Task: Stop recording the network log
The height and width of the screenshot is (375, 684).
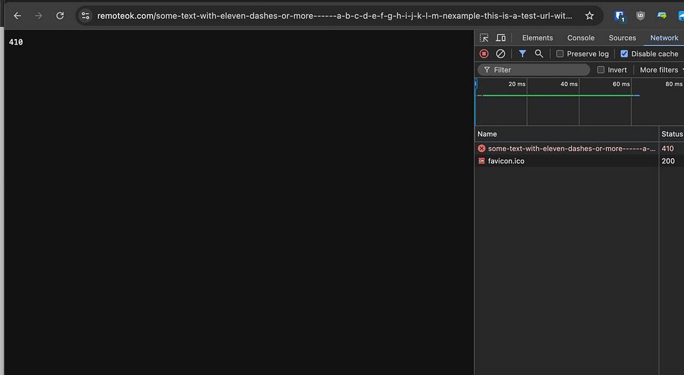Action: pos(484,53)
